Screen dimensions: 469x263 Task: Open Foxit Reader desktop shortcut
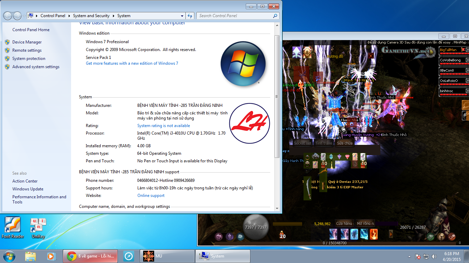click(13, 227)
